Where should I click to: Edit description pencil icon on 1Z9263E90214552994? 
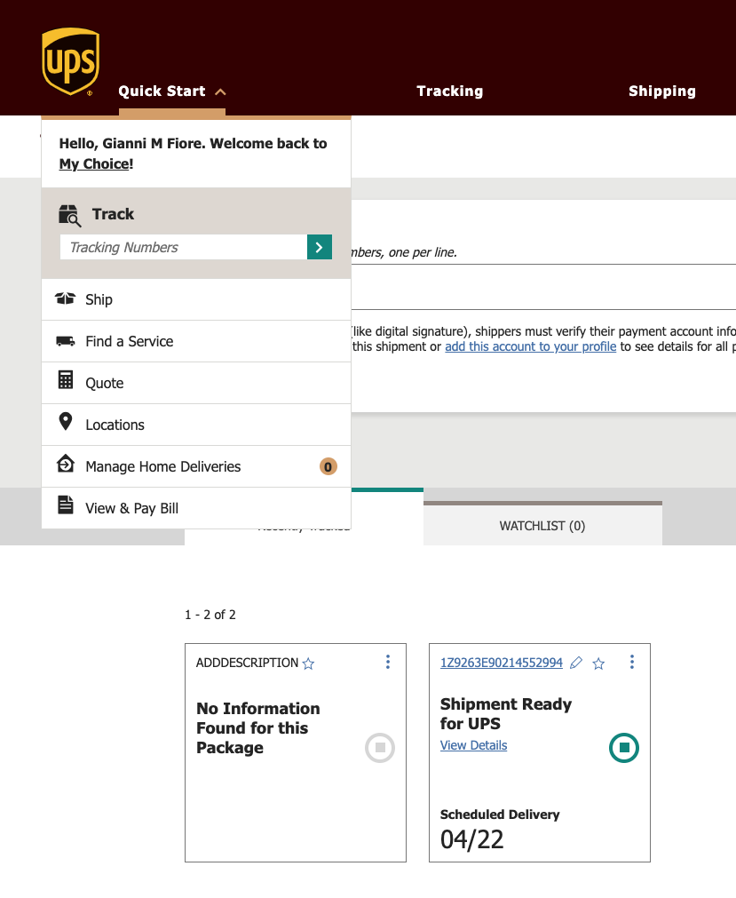pos(576,663)
